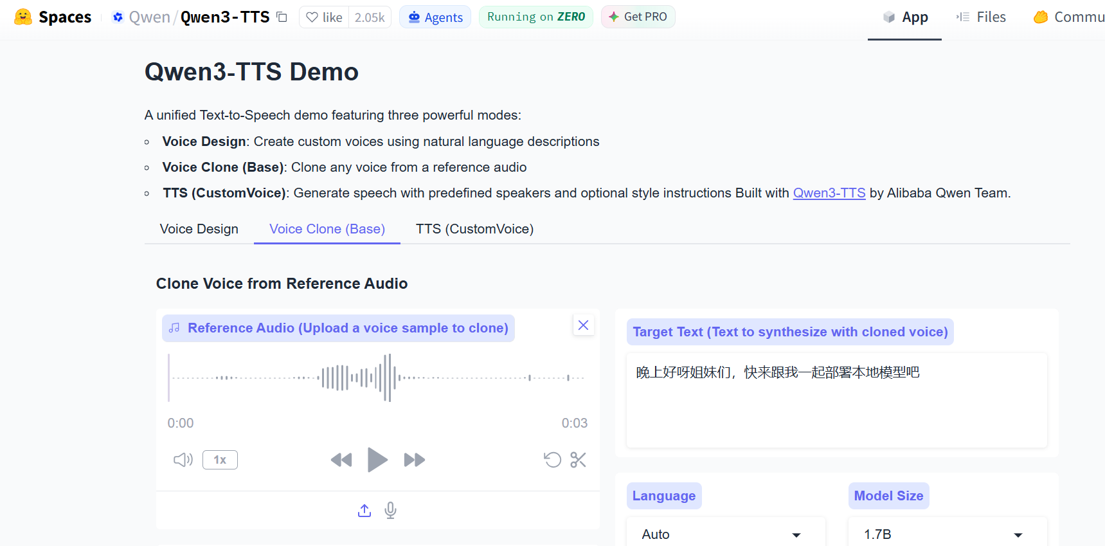1105x546 pixels.
Task: Fast forward the reference audio
Action: point(415,460)
